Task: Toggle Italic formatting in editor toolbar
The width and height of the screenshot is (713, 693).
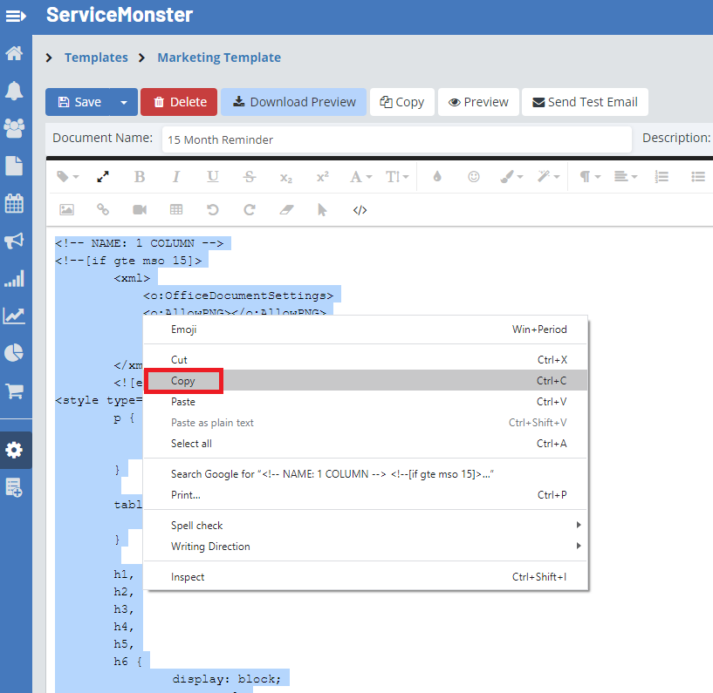Action: [x=176, y=177]
